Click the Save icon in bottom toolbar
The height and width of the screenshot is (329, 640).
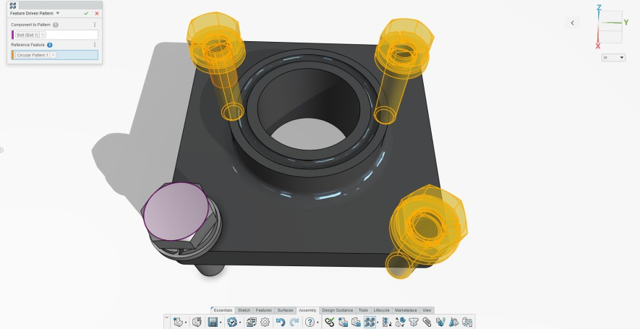point(213,322)
